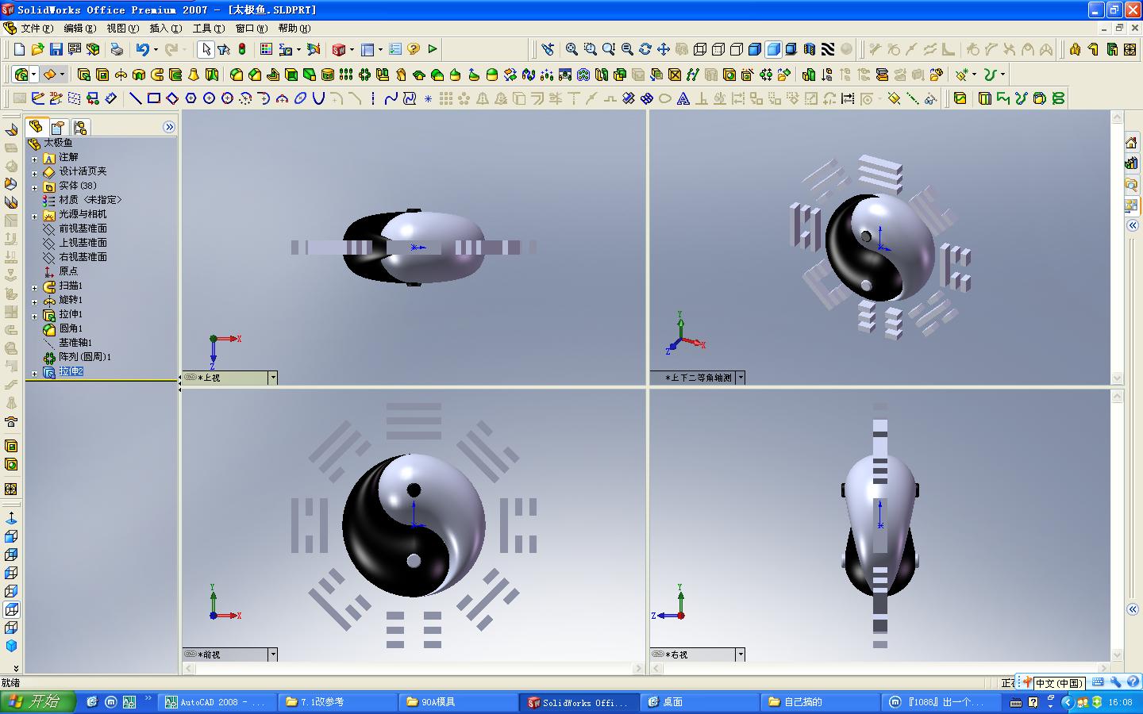Select the Line sketch tool

136,98
